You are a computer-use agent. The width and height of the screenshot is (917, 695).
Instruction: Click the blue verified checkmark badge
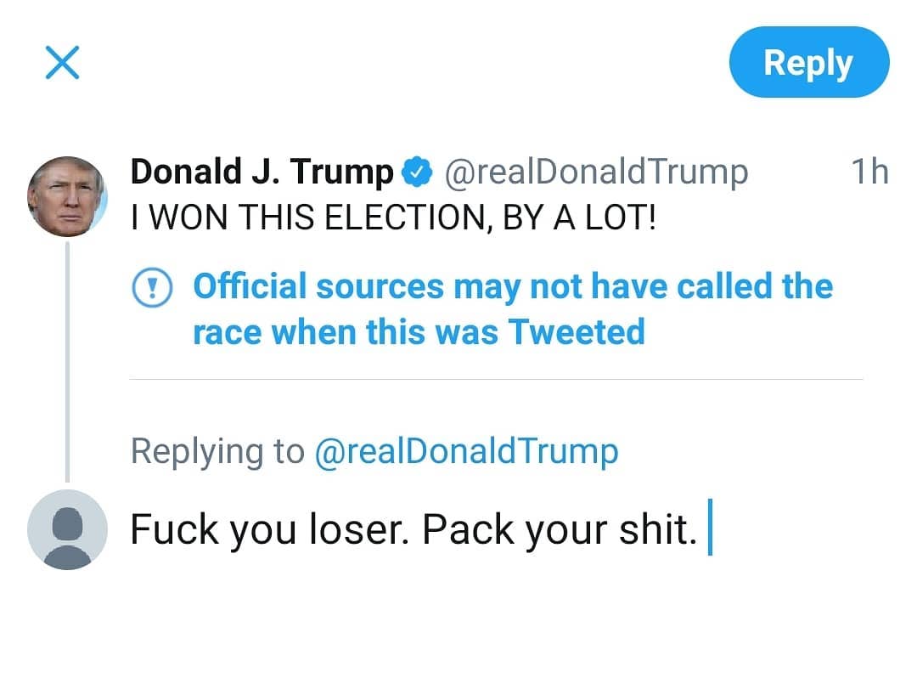[x=415, y=172]
